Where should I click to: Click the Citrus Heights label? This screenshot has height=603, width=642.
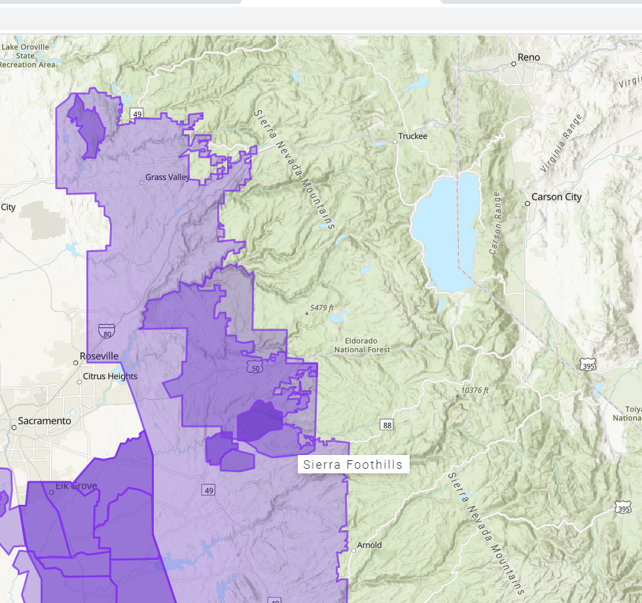110,376
